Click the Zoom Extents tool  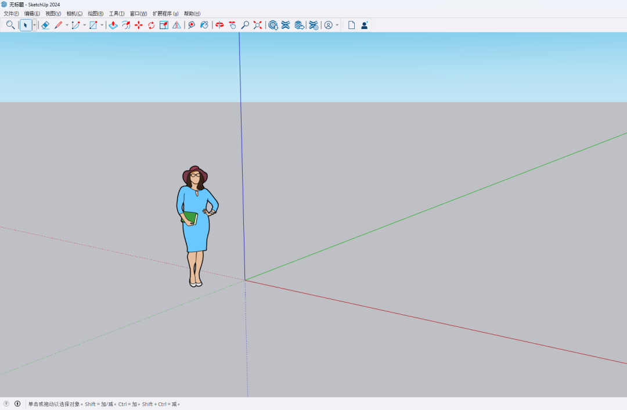click(258, 25)
